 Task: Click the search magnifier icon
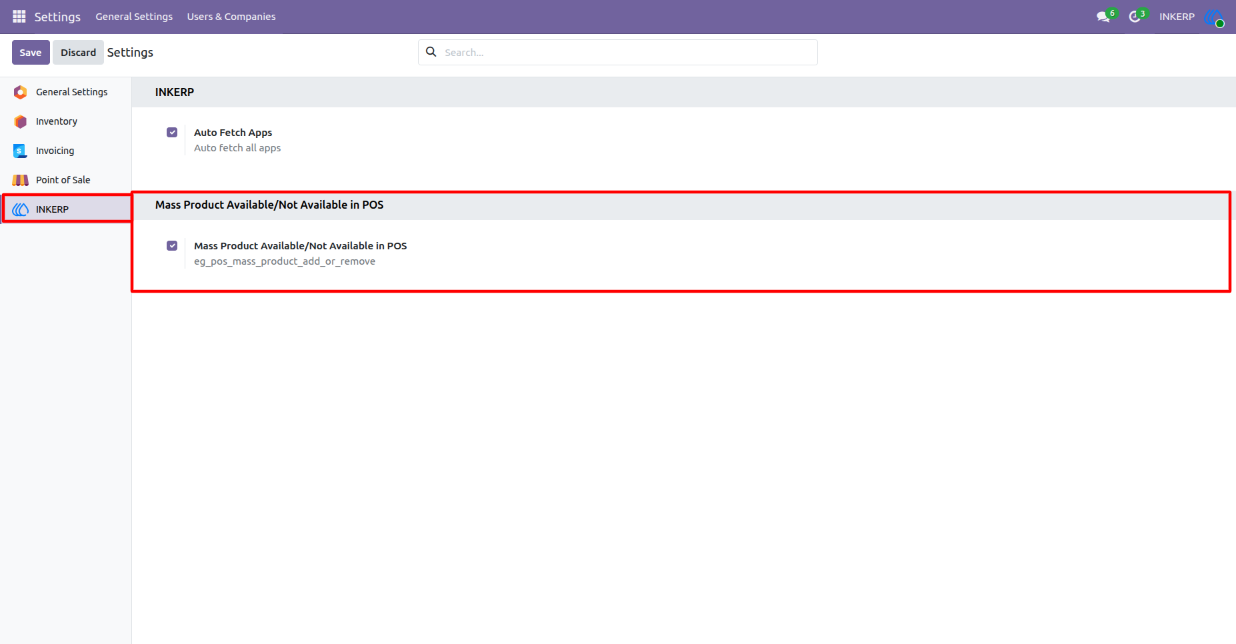coord(431,52)
